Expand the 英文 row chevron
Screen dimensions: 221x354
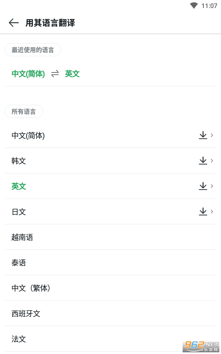[212, 186]
